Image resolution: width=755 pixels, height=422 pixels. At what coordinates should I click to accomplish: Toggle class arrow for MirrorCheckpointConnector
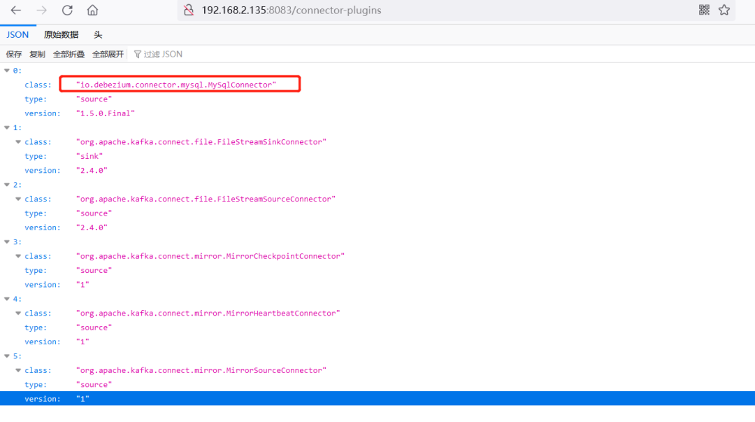tap(18, 257)
